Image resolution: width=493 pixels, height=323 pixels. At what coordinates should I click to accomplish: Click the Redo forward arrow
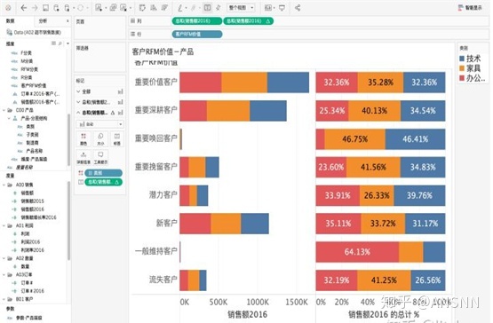[x=35, y=8]
